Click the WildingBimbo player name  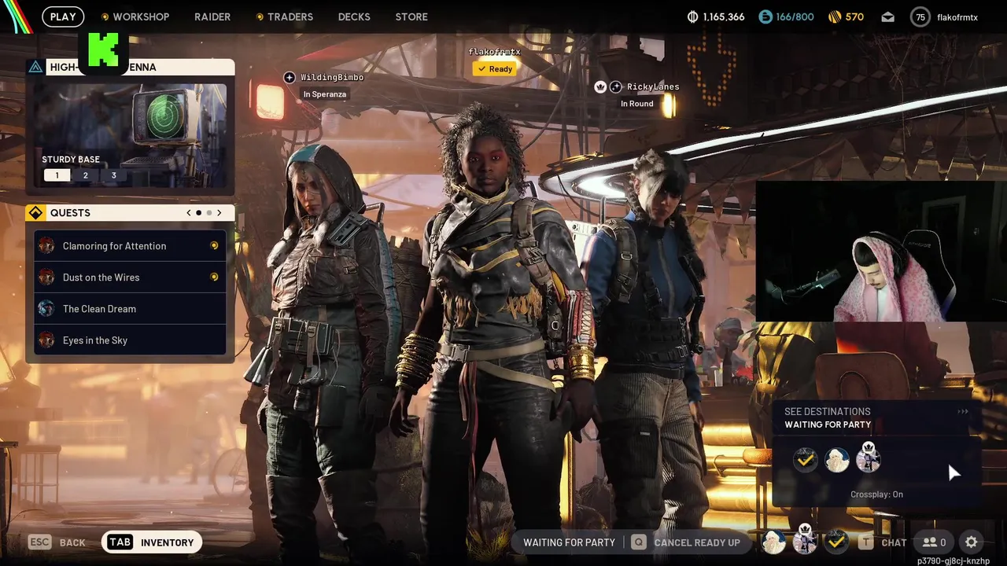click(332, 77)
